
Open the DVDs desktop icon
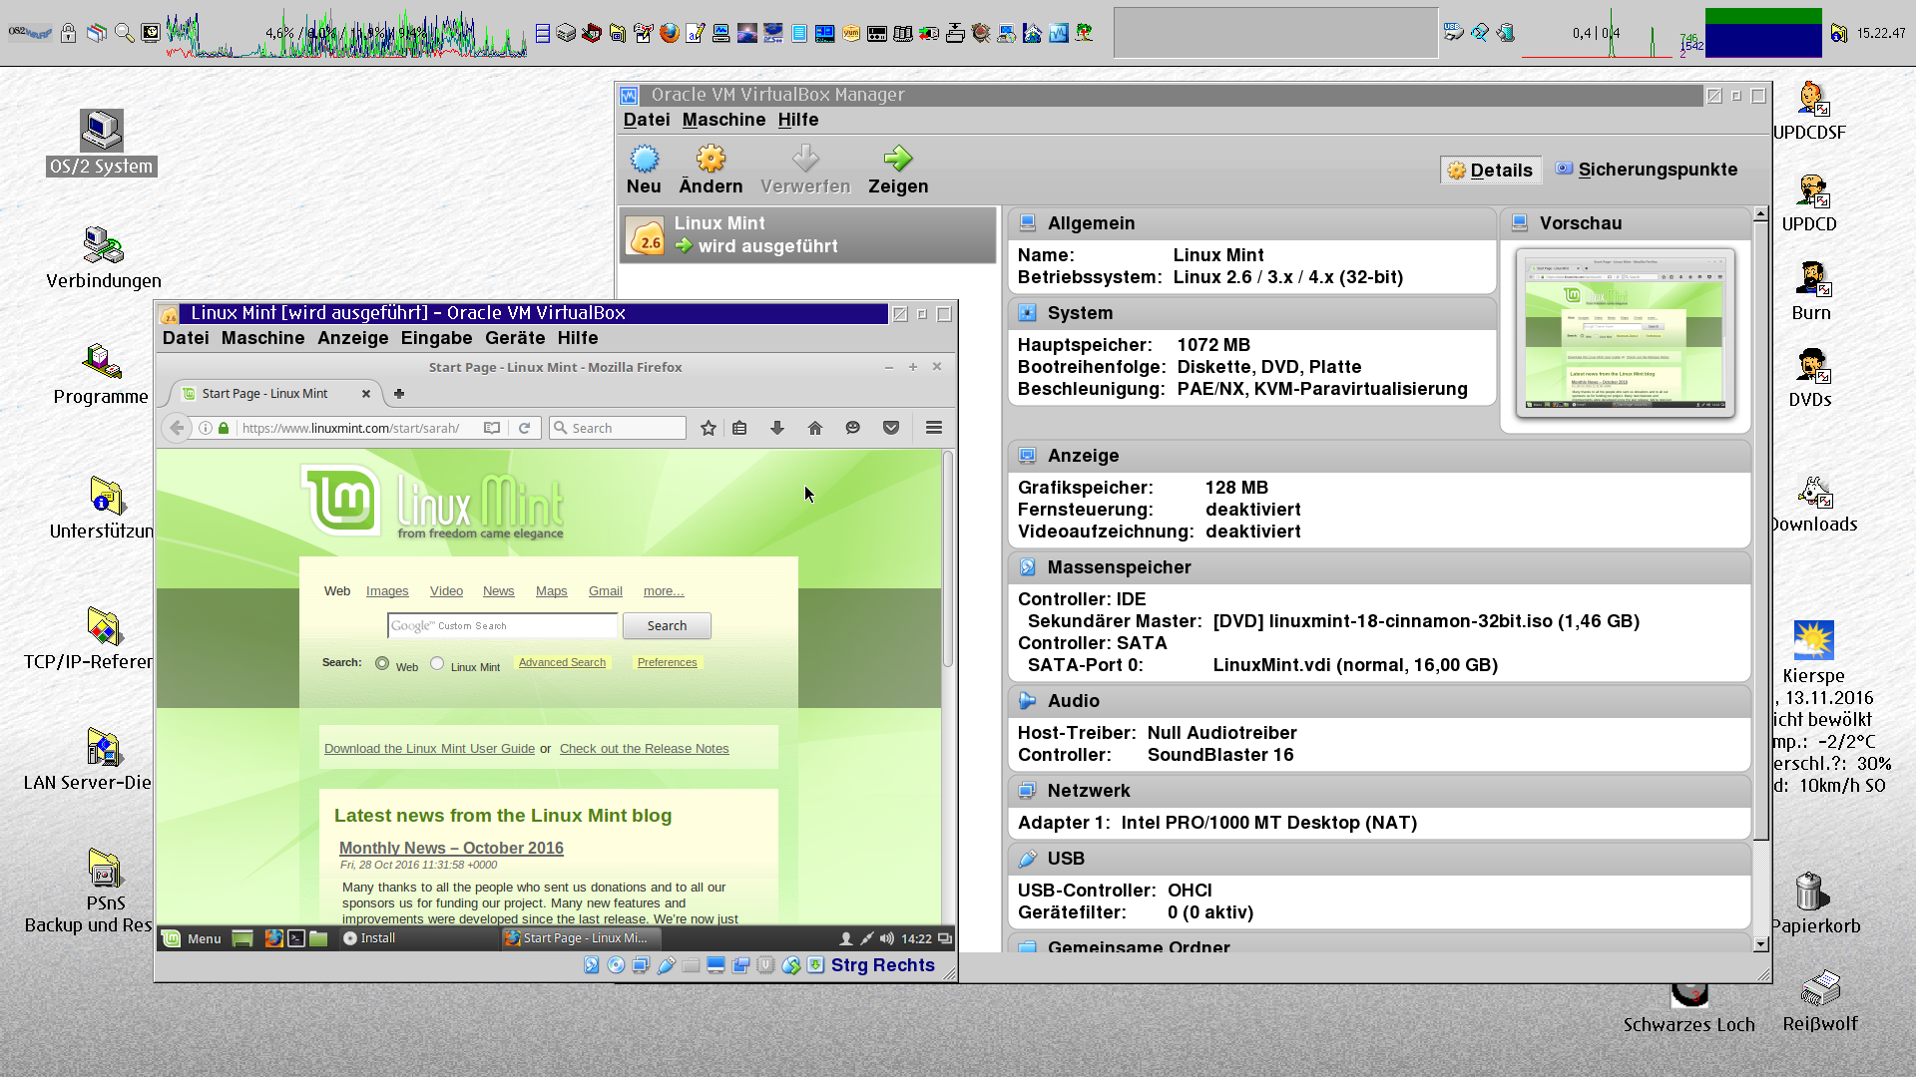pyautogui.click(x=1812, y=367)
